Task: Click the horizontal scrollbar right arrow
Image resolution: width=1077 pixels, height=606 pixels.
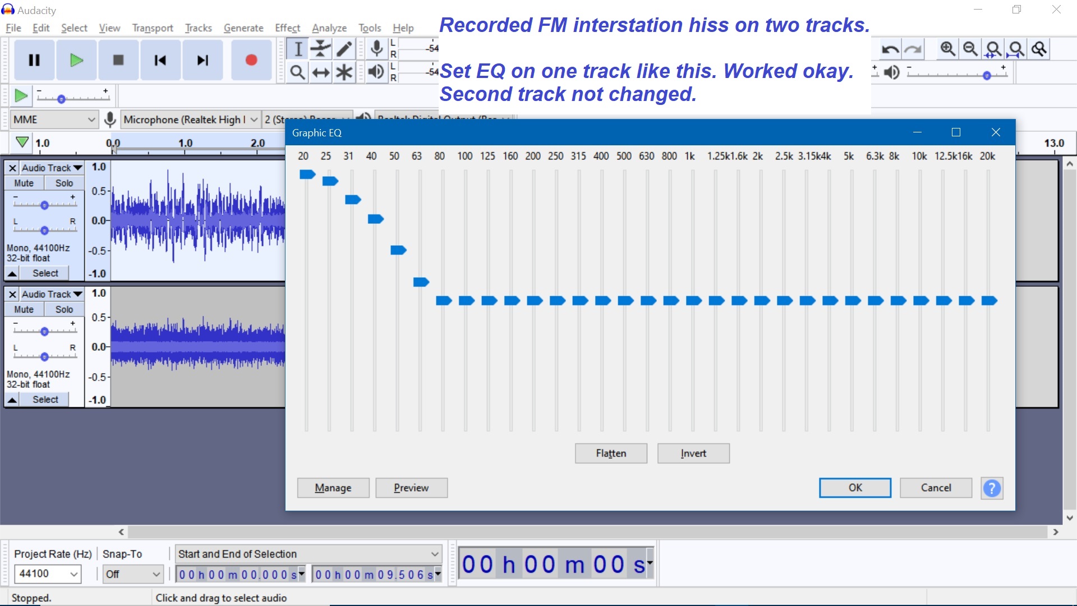Action: coord(1056,532)
